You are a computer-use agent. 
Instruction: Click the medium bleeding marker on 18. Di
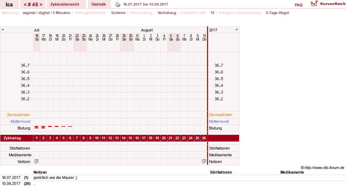(50, 127)
